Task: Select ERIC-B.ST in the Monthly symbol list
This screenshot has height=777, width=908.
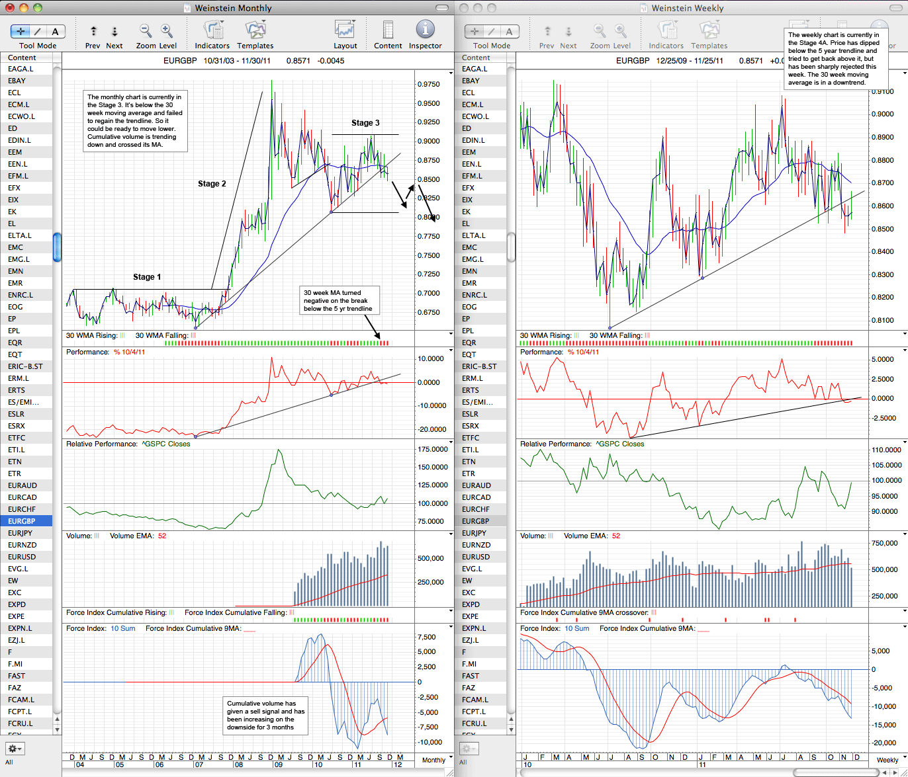Action: pos(26,366)
